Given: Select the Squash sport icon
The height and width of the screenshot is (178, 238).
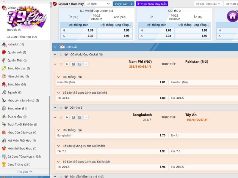Looking at the screenshot, I should pyautogui.click(x=4, y=93).
